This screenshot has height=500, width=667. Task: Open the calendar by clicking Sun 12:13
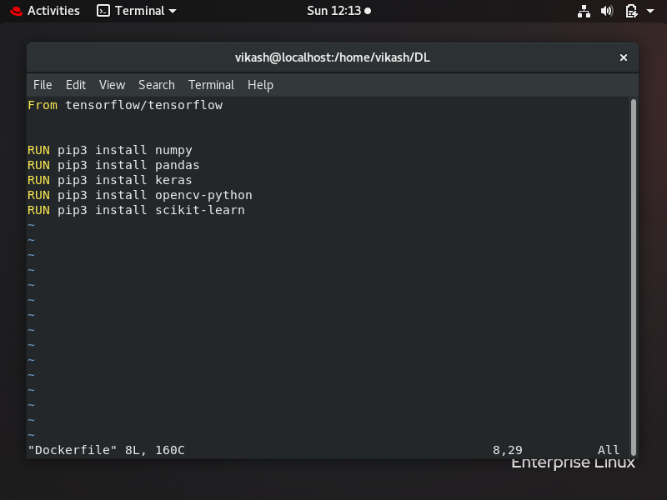point(333,11)
